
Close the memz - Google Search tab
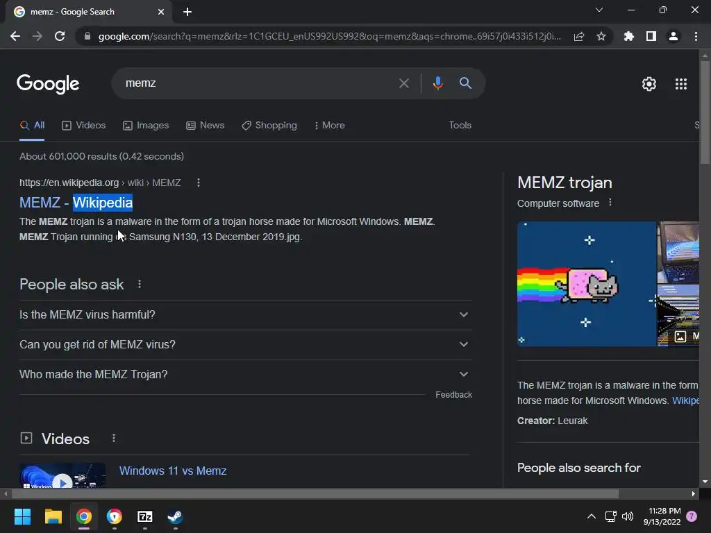click(161, 12)
